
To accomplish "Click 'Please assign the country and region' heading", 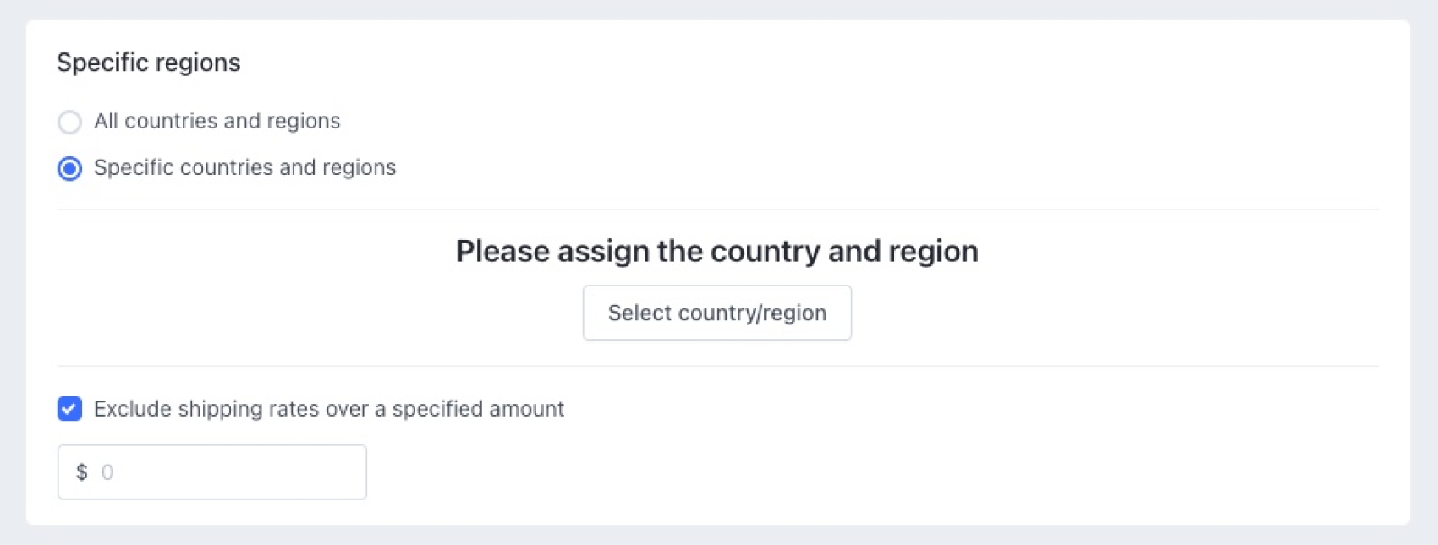I will coord(716,251).
